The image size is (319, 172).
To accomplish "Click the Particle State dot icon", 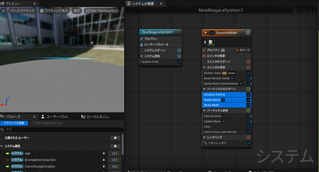I will tap(224, 116).
